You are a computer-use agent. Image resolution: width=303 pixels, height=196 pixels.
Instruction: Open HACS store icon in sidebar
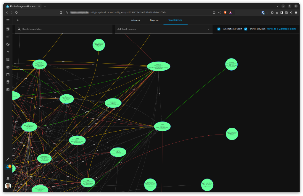[x=8, y=82]
